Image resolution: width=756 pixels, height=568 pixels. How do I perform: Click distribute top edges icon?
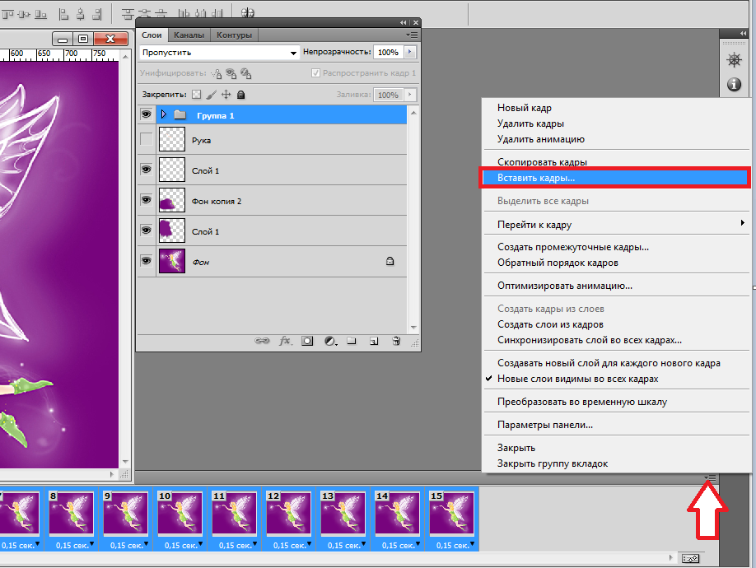[x=128, y=14]
